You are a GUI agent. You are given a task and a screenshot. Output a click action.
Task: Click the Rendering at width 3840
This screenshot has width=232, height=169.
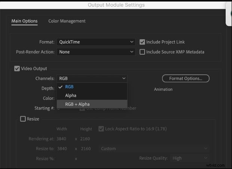(x=61, y=139)
